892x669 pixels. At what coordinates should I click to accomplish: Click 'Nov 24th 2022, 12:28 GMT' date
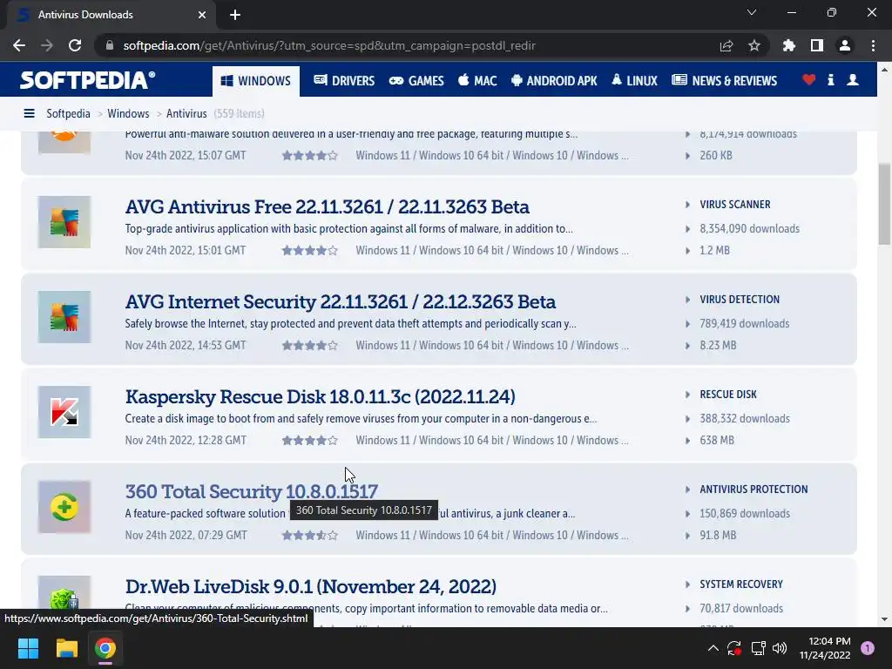pyautogui.click(x=186, y=440)
